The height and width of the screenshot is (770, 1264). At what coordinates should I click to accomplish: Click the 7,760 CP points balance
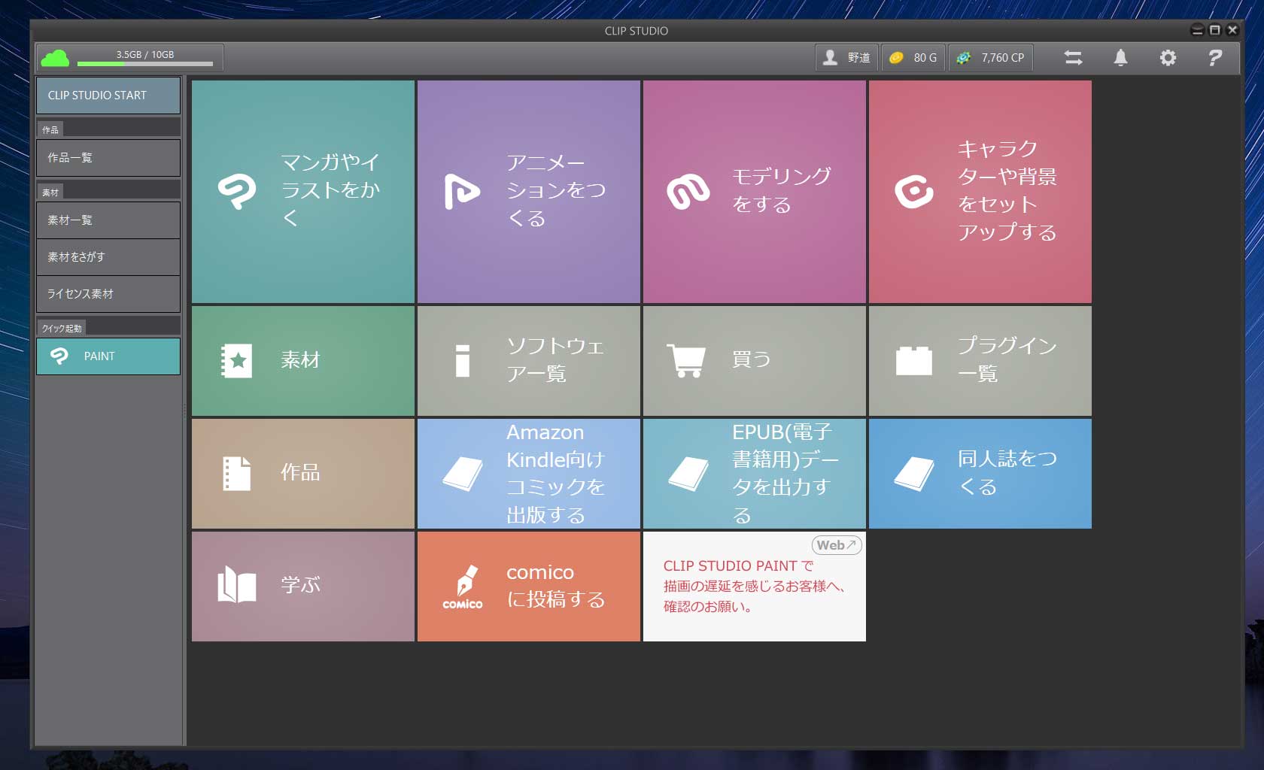pyautogui.click(x=991, y=58)
